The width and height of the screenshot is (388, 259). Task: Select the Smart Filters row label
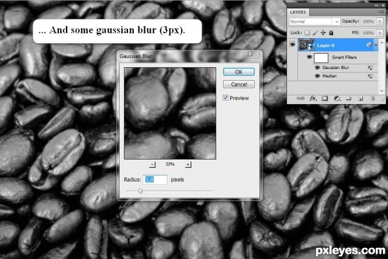click(344, 57)
